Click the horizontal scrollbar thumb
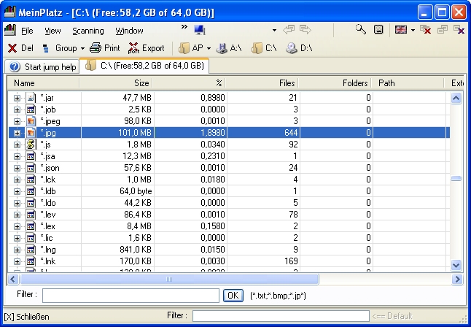This screenshot has width=471, height=327. click(x=169, y=279)
